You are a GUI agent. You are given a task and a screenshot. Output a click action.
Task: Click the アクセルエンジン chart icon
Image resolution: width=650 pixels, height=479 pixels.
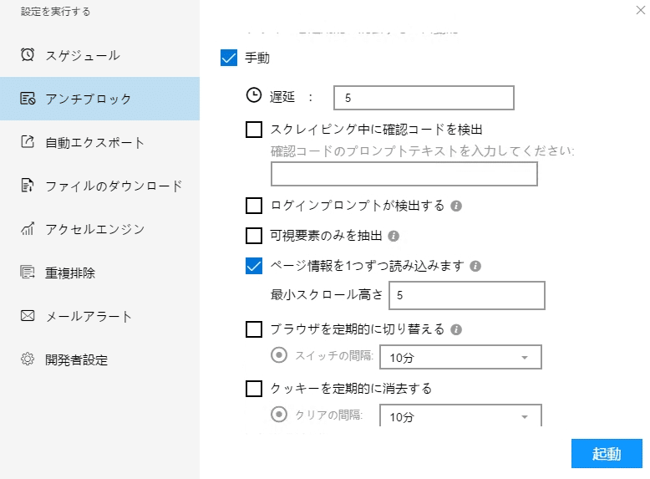28,229
